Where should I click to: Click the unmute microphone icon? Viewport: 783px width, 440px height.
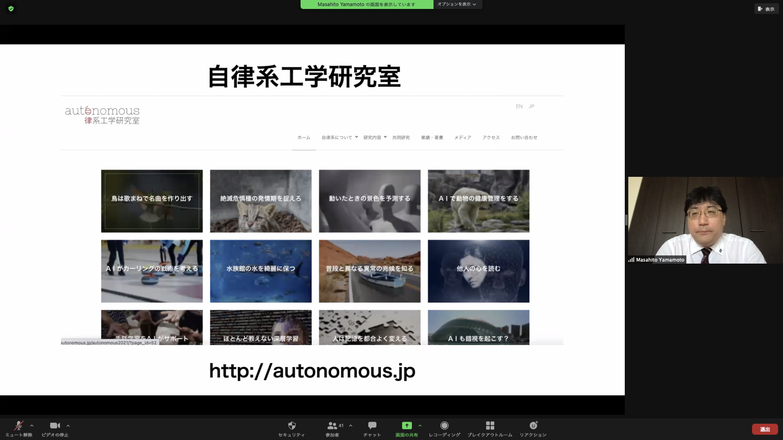coord(19,425)
